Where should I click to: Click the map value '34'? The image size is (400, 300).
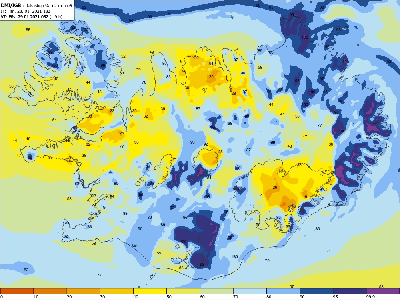pos(183,71)
